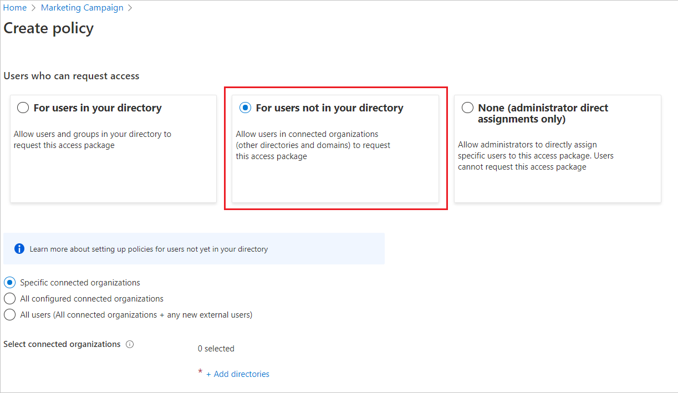Click the 'For users in your directory' card
678x393 pixels.
[113, 148]
